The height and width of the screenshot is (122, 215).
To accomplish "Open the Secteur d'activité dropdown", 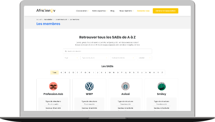I will pyautogui.click(x=122, y=58).
